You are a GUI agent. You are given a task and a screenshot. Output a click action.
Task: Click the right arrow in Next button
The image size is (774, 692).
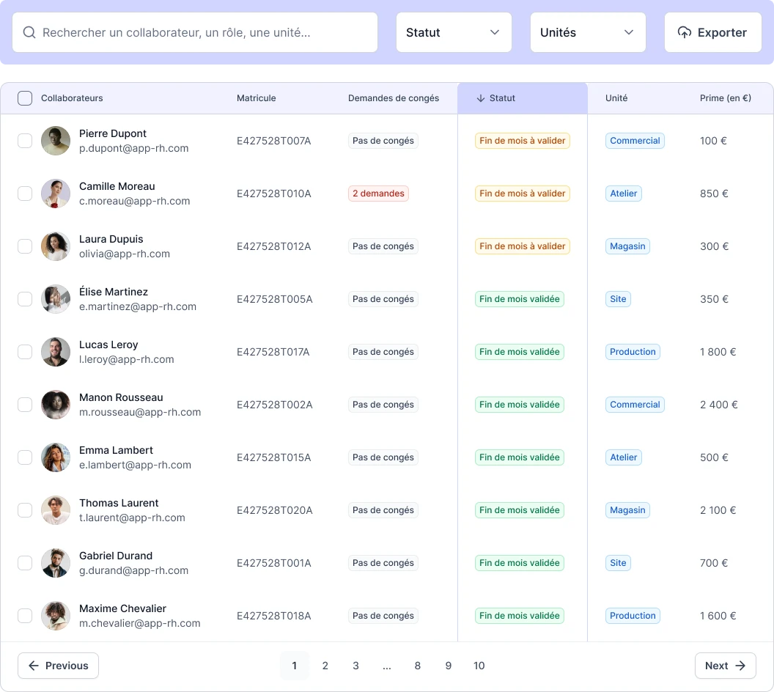(740, 666)
